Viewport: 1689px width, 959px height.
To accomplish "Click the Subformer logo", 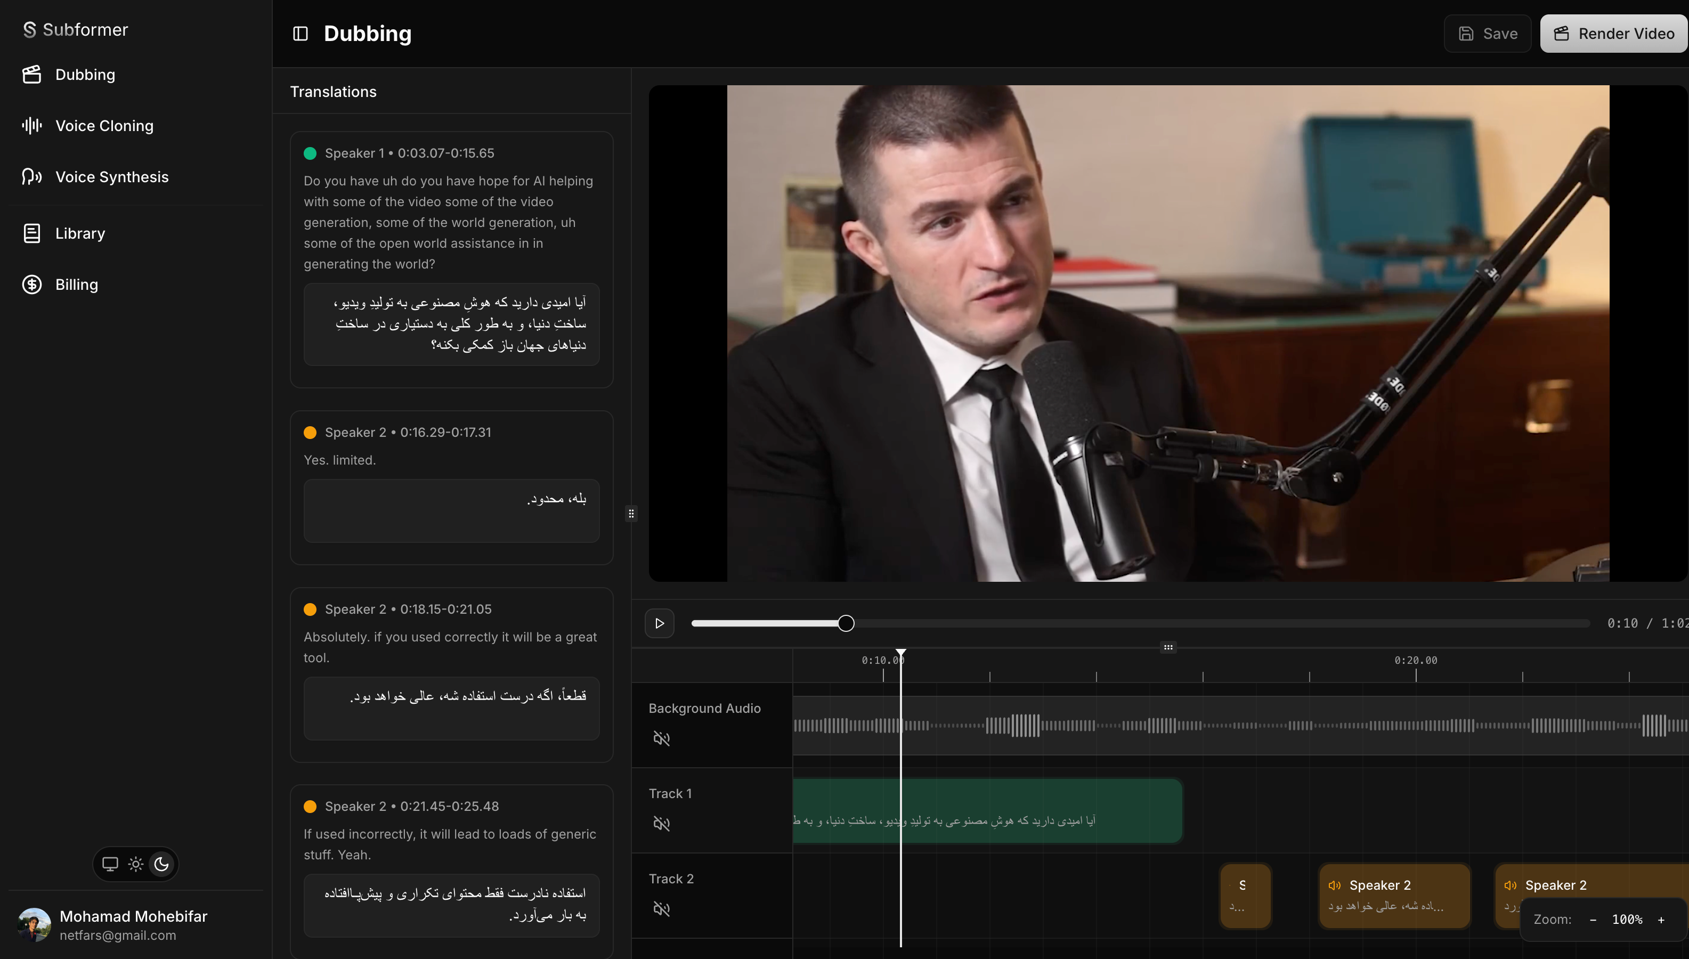I will point(76,30).
